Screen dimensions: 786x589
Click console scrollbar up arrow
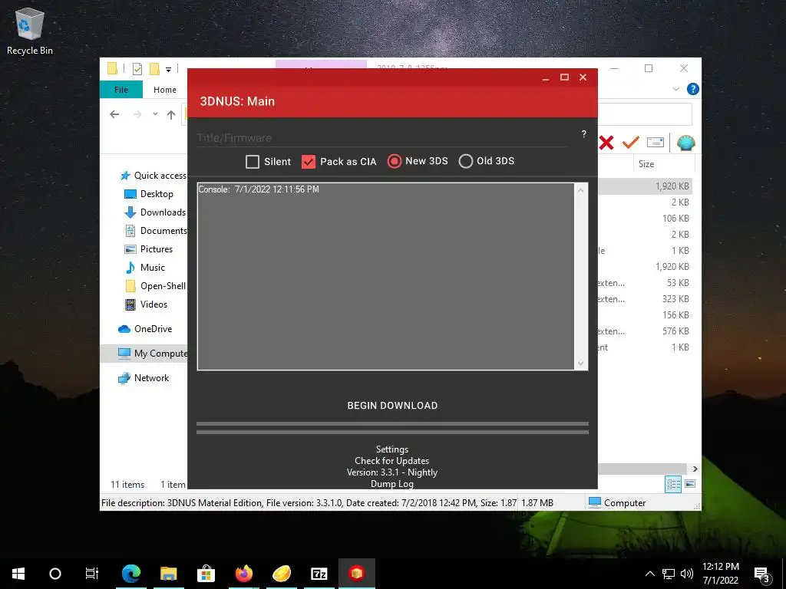point(580,190)
